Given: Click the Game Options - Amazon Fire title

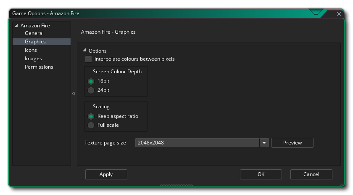Looking at the screenshot, I should [46, 13].
